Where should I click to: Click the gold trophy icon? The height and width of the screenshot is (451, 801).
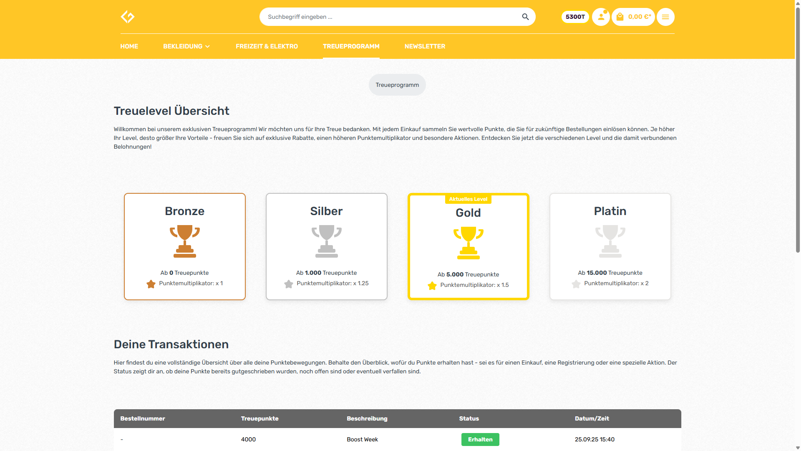(x=468, y=243)
